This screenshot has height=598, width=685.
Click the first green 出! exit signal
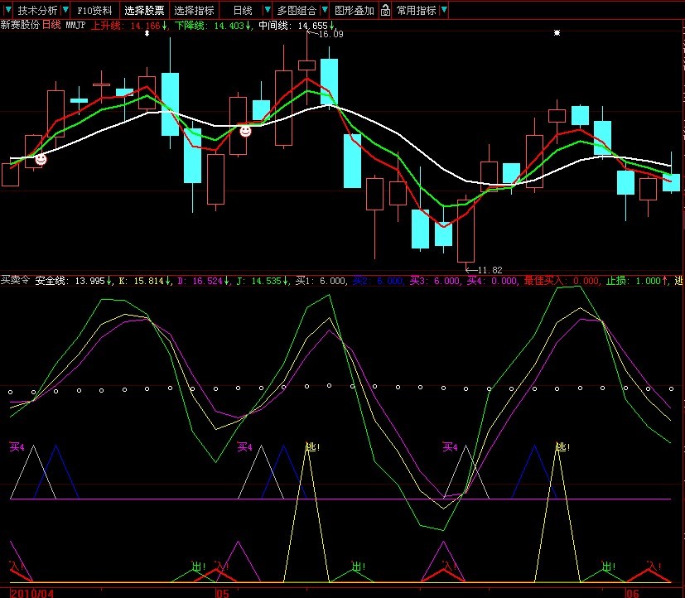point(199,567)
